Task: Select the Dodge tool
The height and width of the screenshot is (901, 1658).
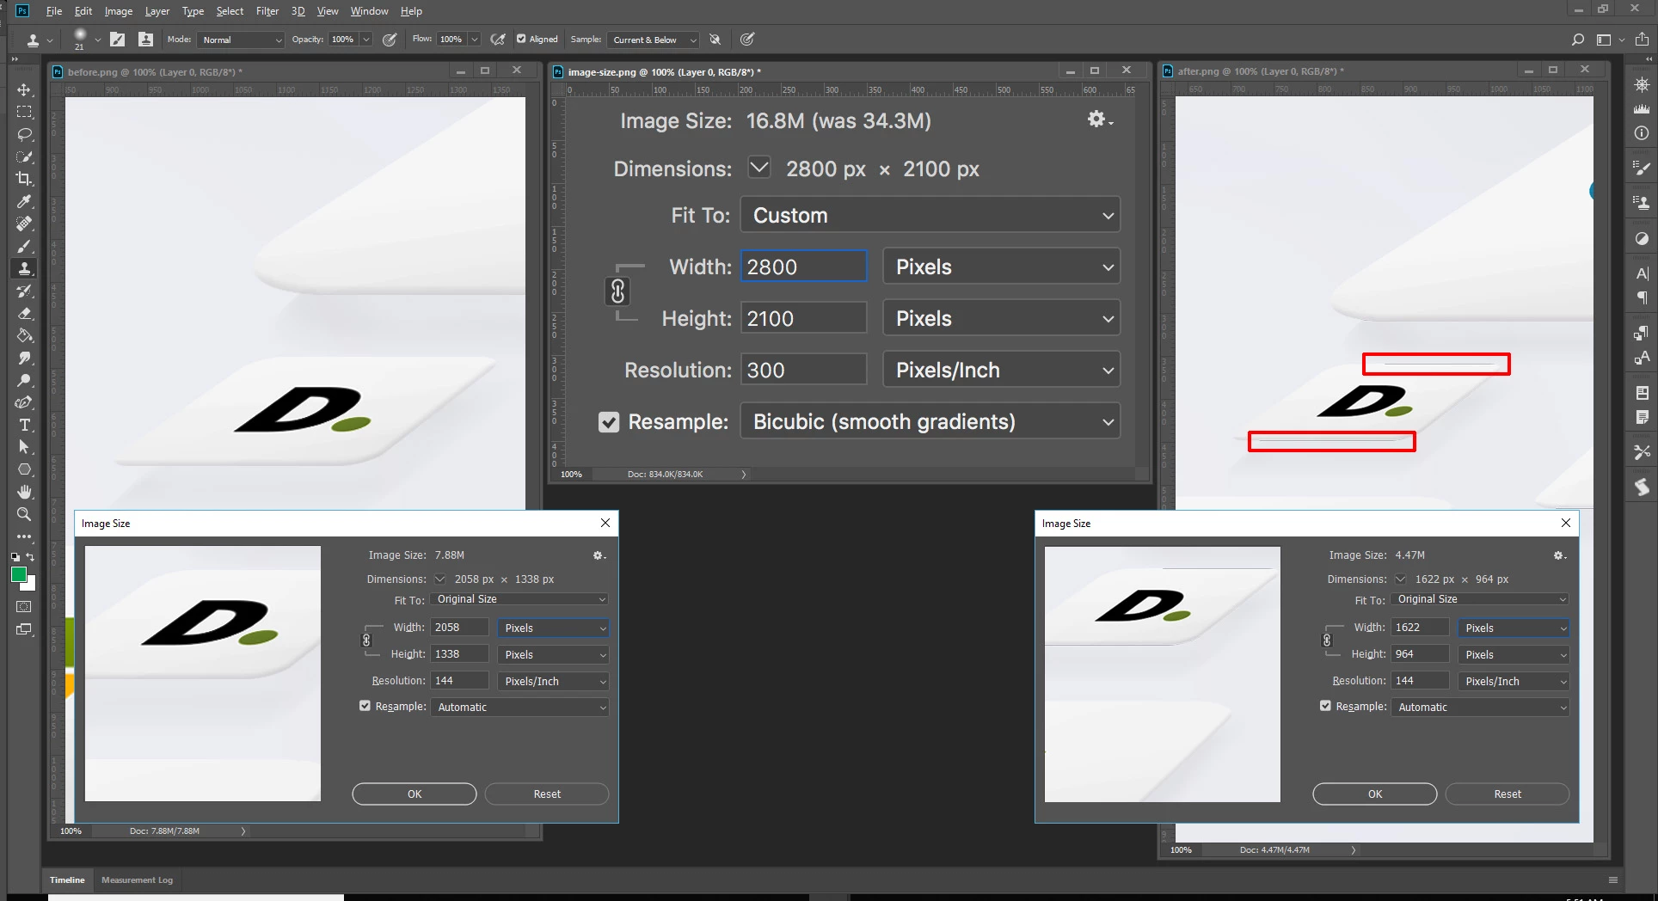Action: (24, 381)
